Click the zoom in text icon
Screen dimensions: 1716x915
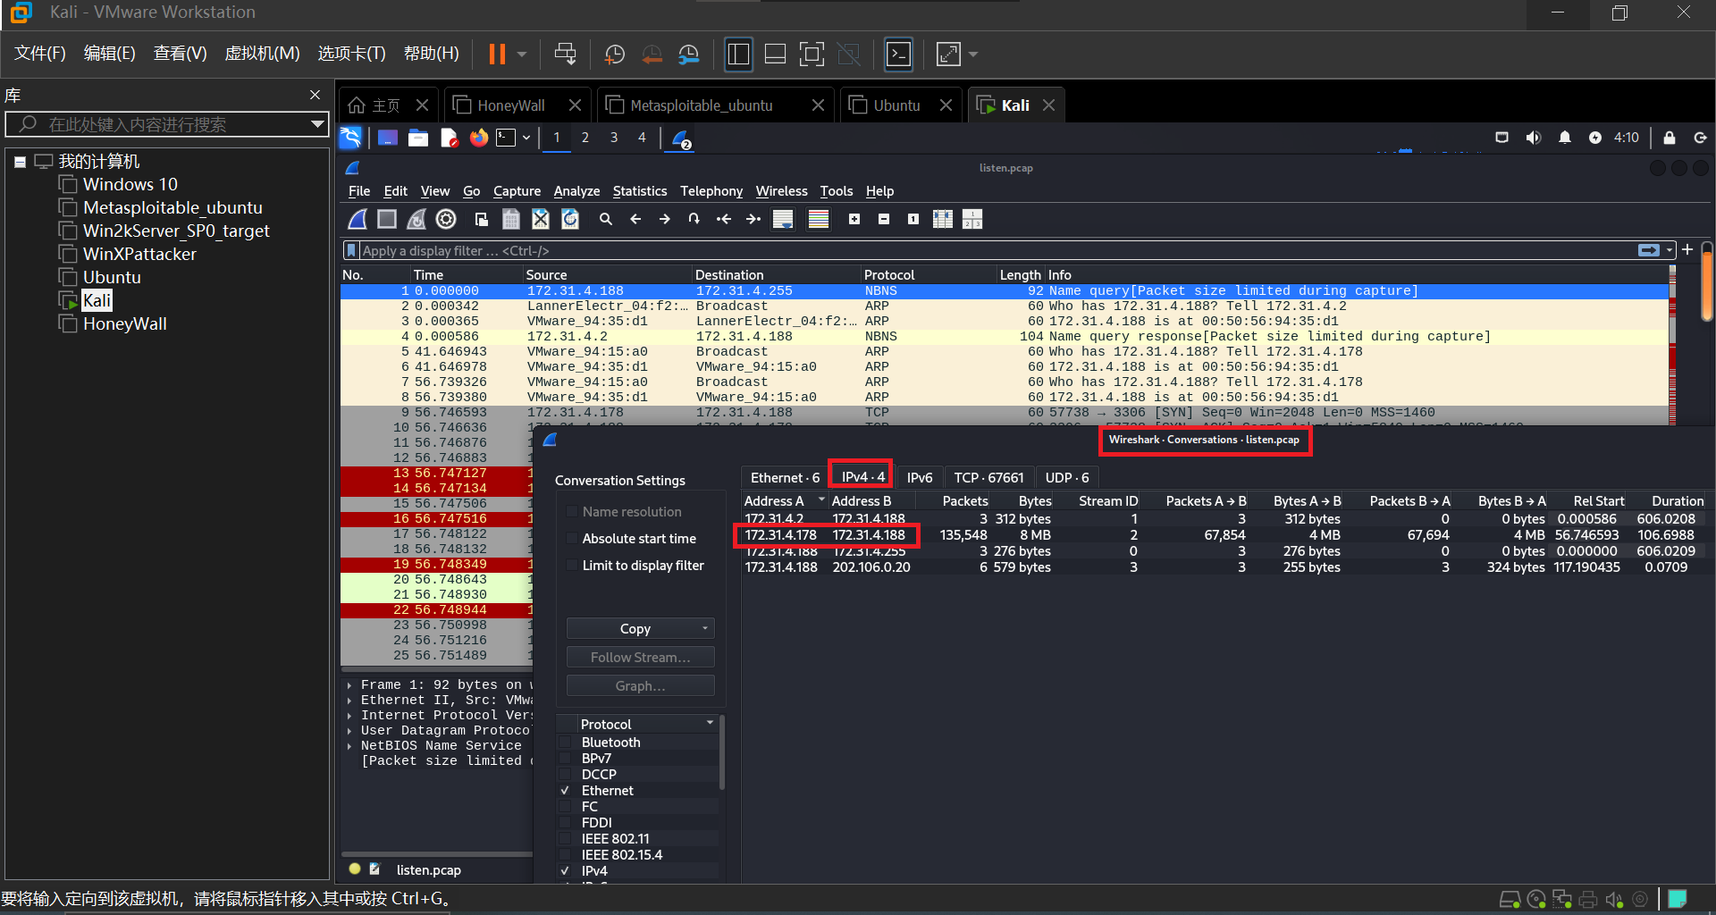(x=854, y=219)
